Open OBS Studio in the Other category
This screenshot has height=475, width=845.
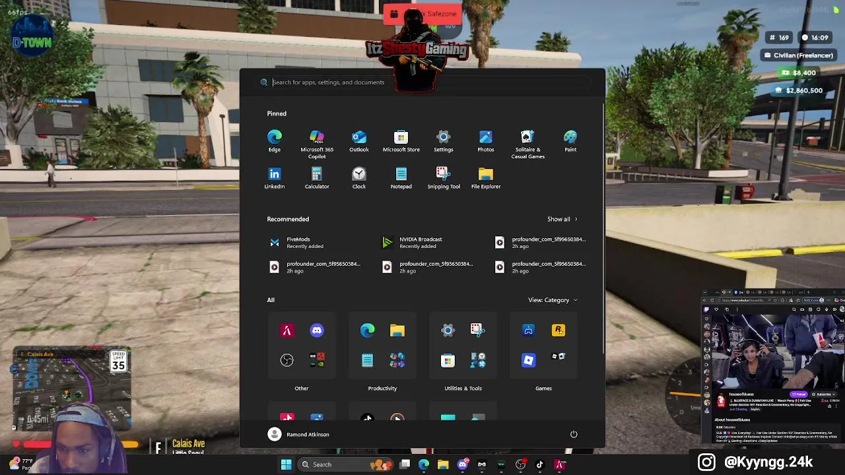(287, 360)
